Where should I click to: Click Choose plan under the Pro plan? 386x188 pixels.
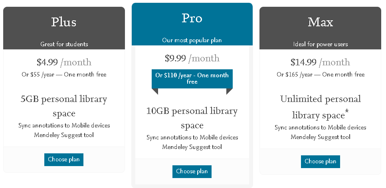click(x=192, y=171)
